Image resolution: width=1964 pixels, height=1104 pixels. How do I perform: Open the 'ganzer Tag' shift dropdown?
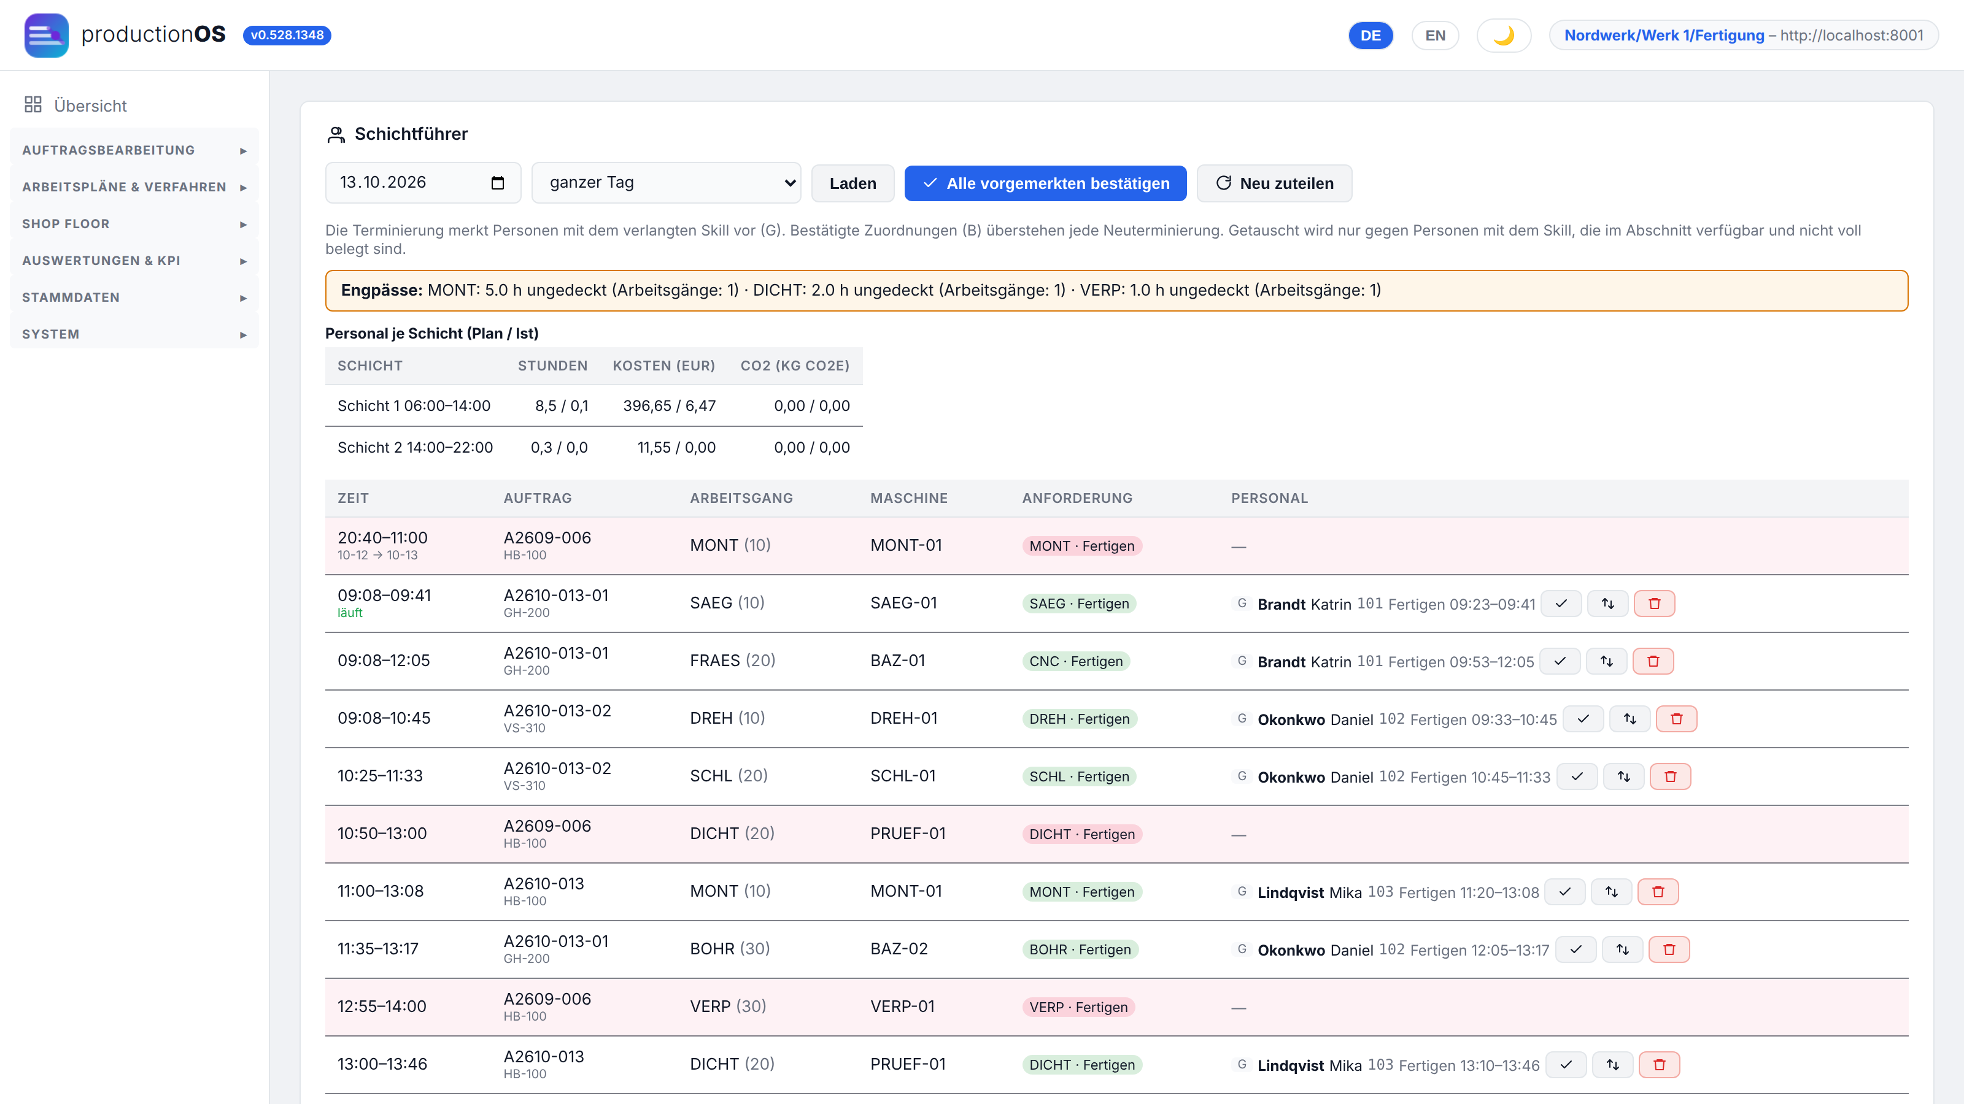[665, 183]
